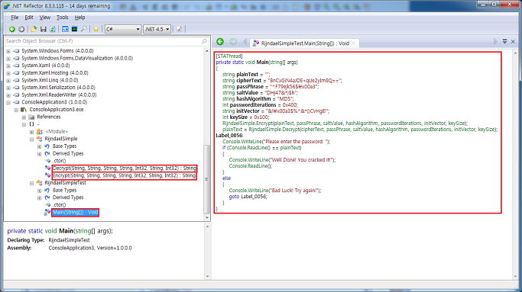Open the .NET 4.5 framework dropdown
Image resolution: width=522 pixels, height=292 pixels.
(x=157, y=29)
